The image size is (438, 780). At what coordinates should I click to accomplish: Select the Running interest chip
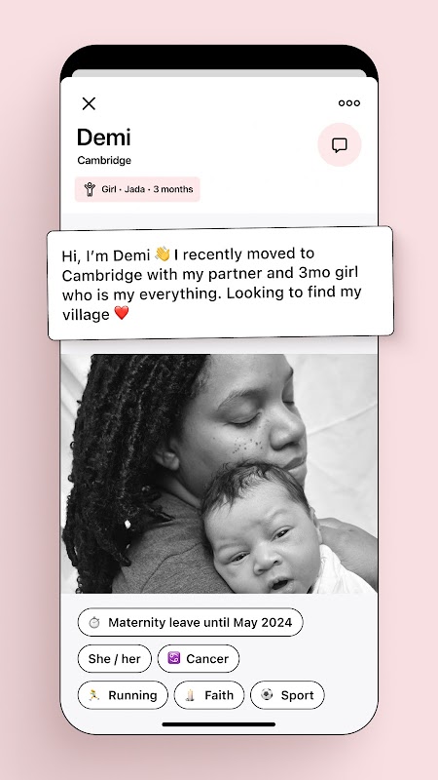click(x=123, y=695)
